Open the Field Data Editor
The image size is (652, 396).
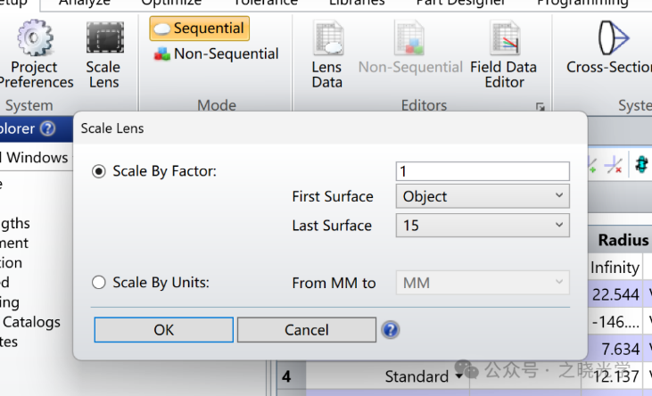tap(504, 40)
